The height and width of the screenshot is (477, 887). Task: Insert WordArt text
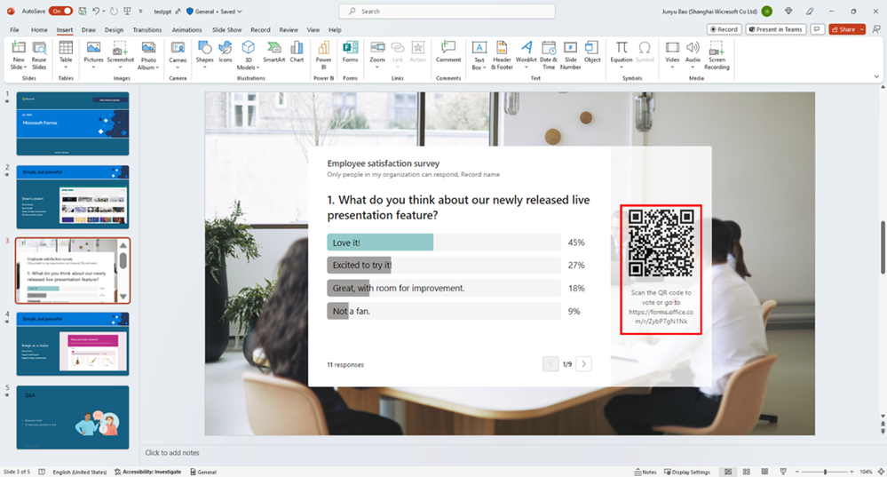tap(527, 55)
